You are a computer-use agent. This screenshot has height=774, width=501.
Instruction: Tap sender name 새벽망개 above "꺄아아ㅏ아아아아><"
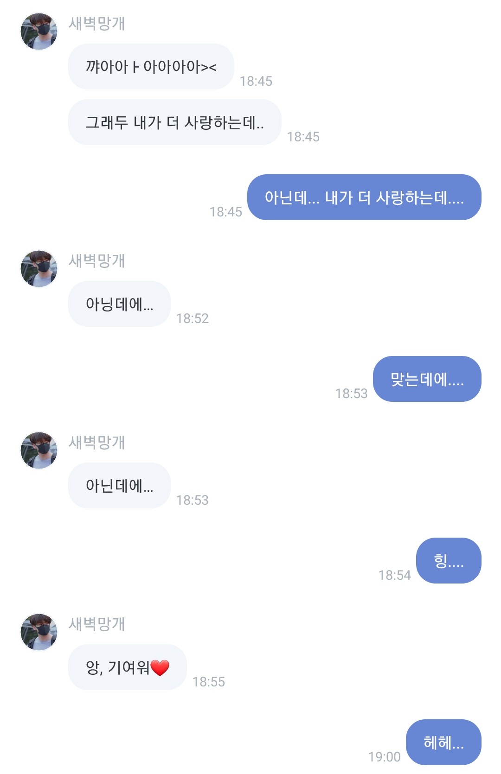97,24
